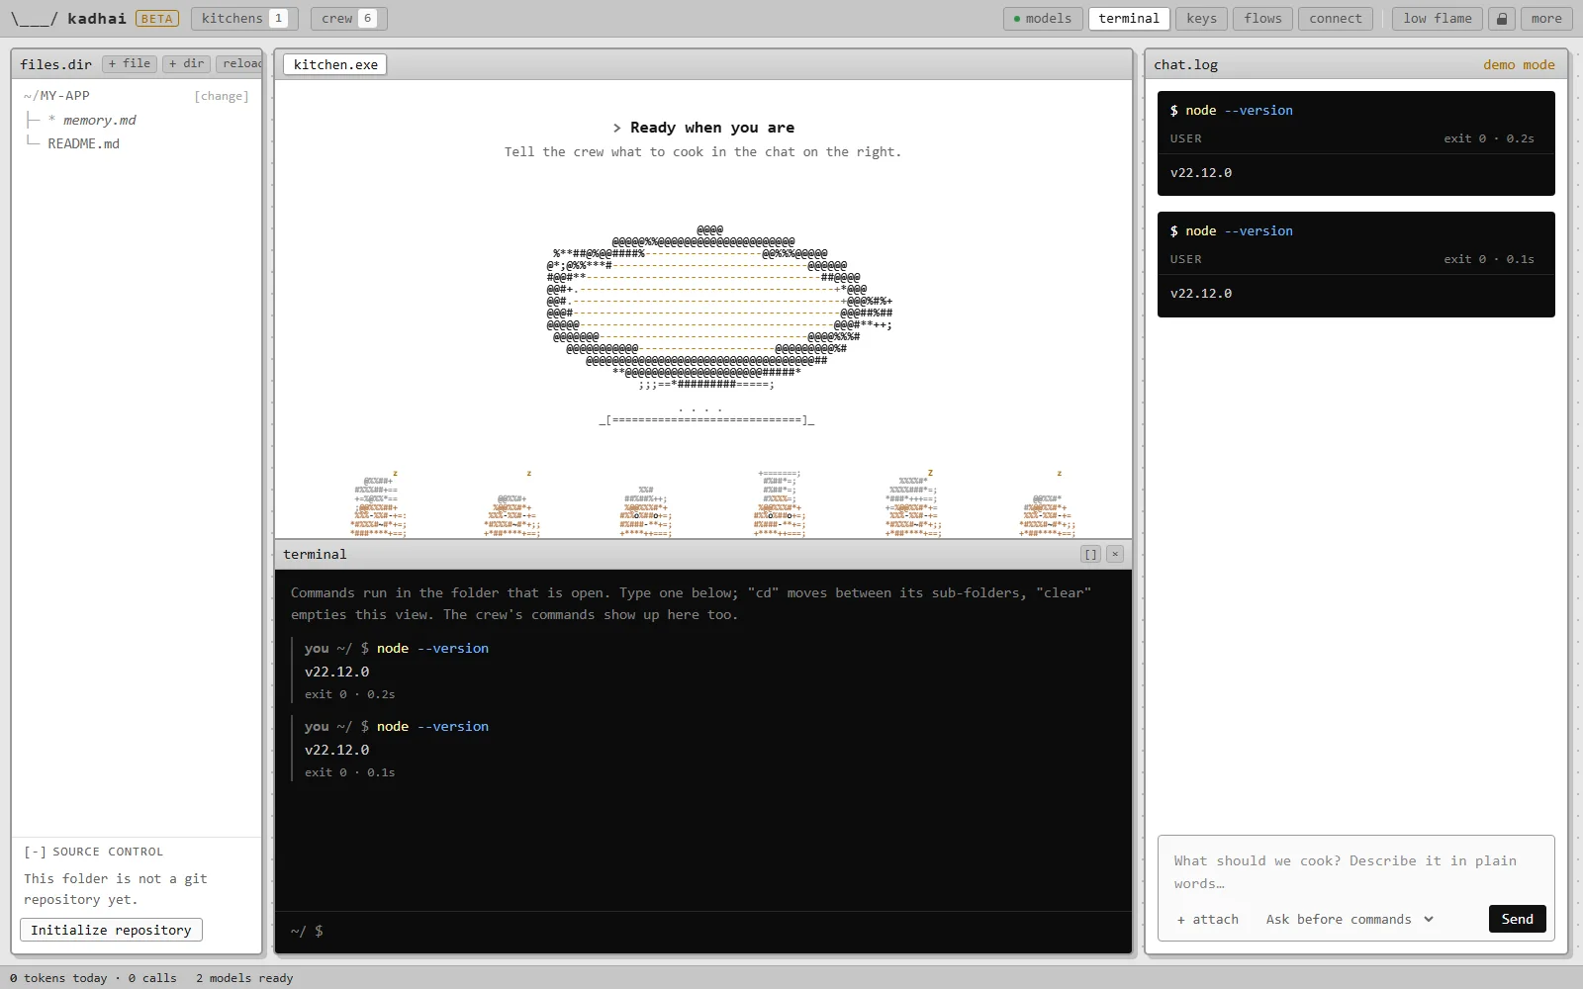Image resolution: width=1583 pixels, height=989 pixels.
Task: Open the more menu
Action: [x=1546, y=19]
